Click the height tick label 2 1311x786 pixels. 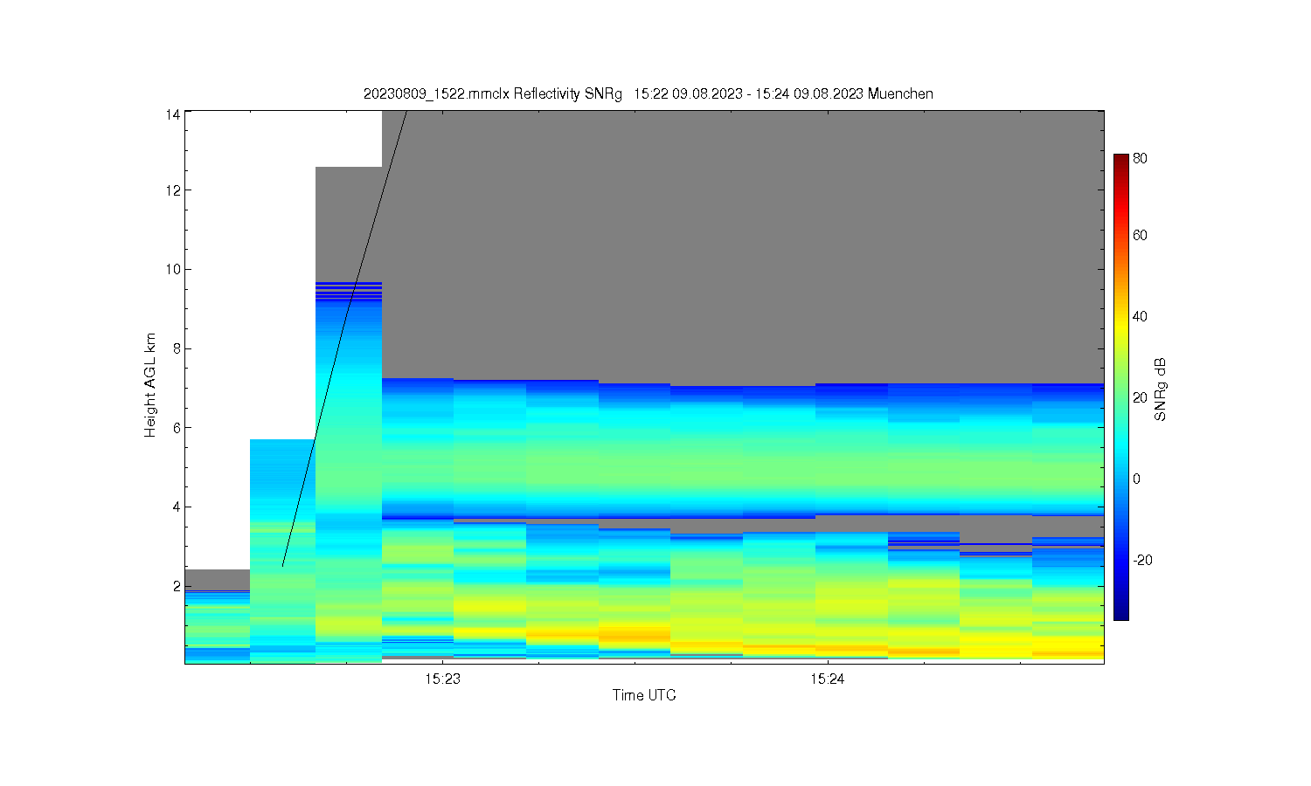[177, 586]
